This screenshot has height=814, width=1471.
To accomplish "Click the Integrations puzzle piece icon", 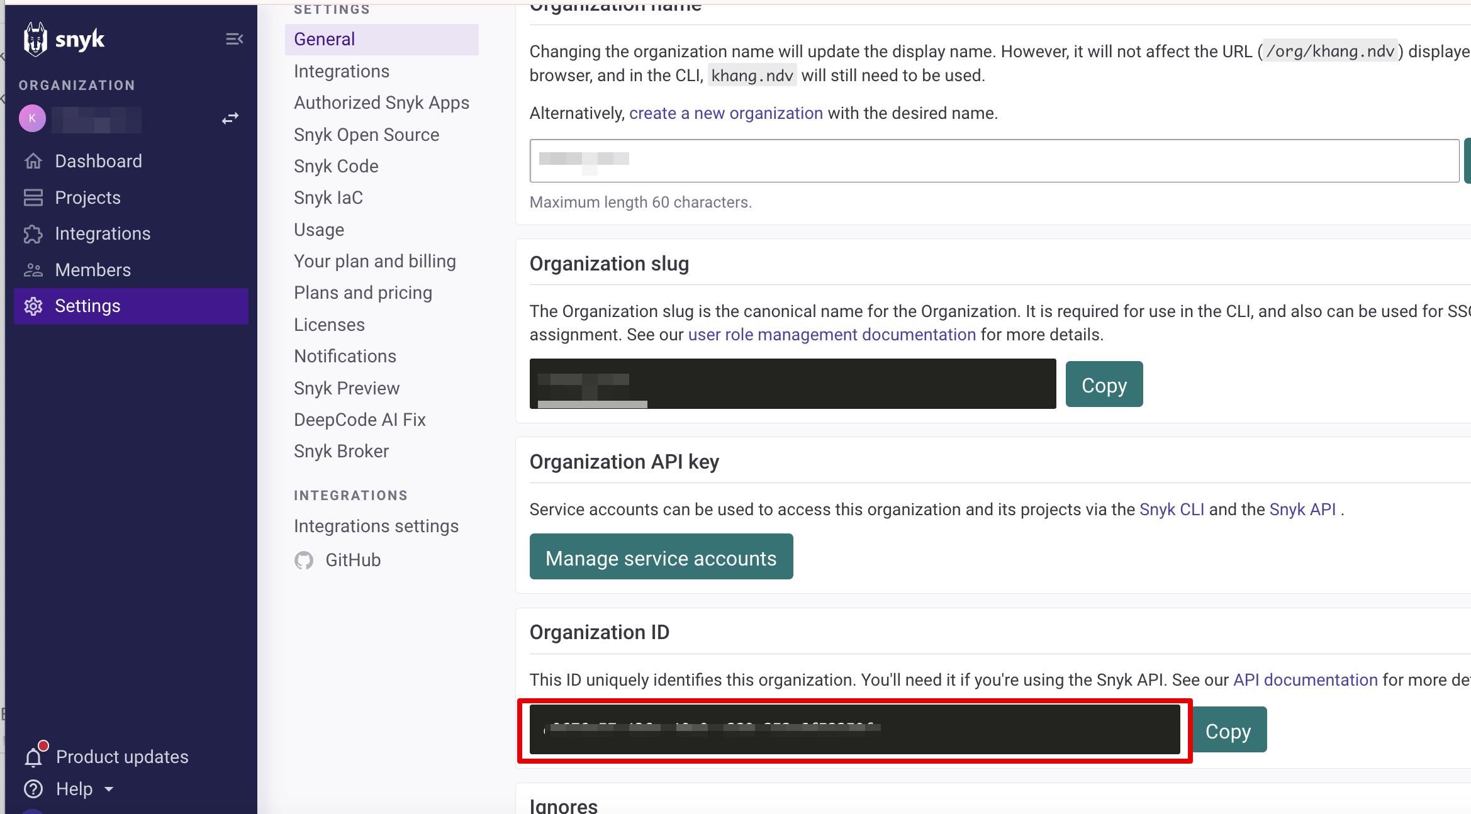I will [x=33, y=234].
